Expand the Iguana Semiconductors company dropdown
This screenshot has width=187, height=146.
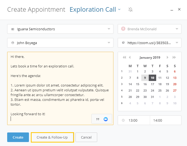point(109,29)
